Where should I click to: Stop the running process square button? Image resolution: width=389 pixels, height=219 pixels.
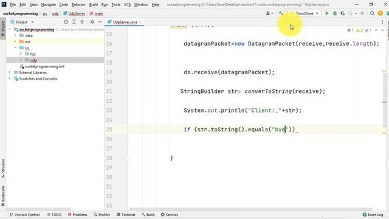[362, 13]
